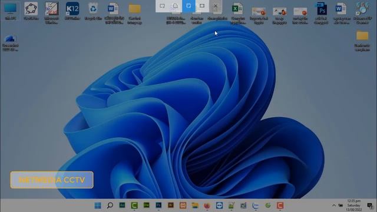The width and height of the screenshot is (377, 212).
Task: Select the Photoshop PSD file on desktop
Action: [x=321, y=13]
